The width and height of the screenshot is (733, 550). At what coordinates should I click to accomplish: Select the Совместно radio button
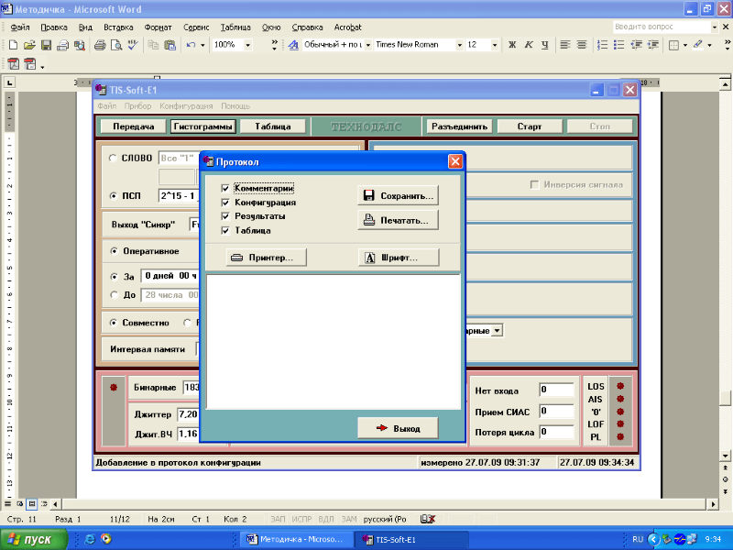point(113,323)
